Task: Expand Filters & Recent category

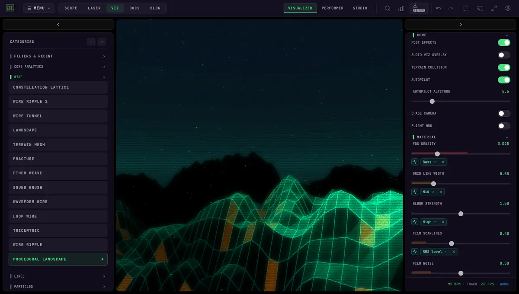Action: point(58,56)
